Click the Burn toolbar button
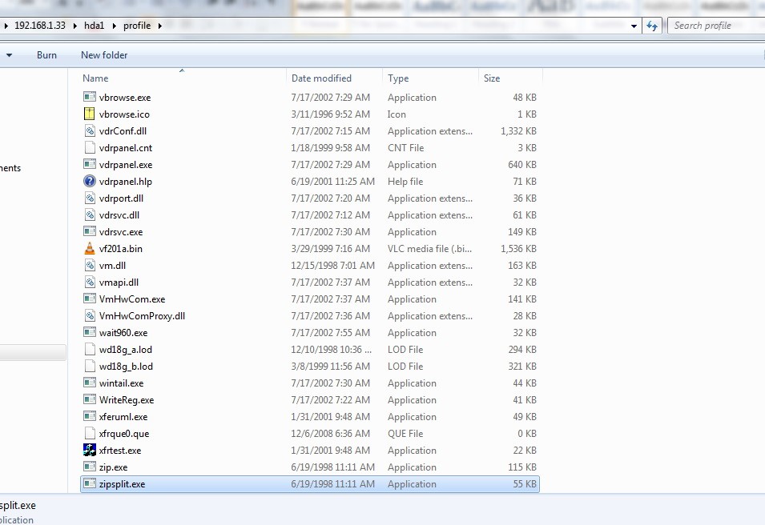This screenshot has height=525, width=765. coord(46,55)
